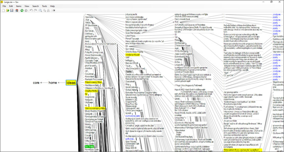Screen dimensions: 284x152
Task: Select the Grbxko Bopu Ftpship node
Action: pos(134,52)
